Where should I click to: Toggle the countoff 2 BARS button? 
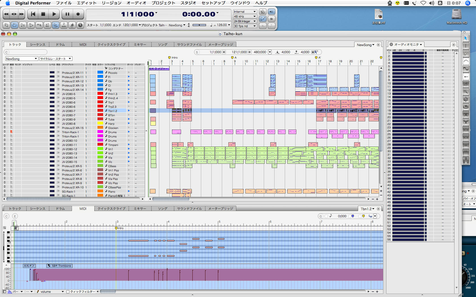pos(64,25)
